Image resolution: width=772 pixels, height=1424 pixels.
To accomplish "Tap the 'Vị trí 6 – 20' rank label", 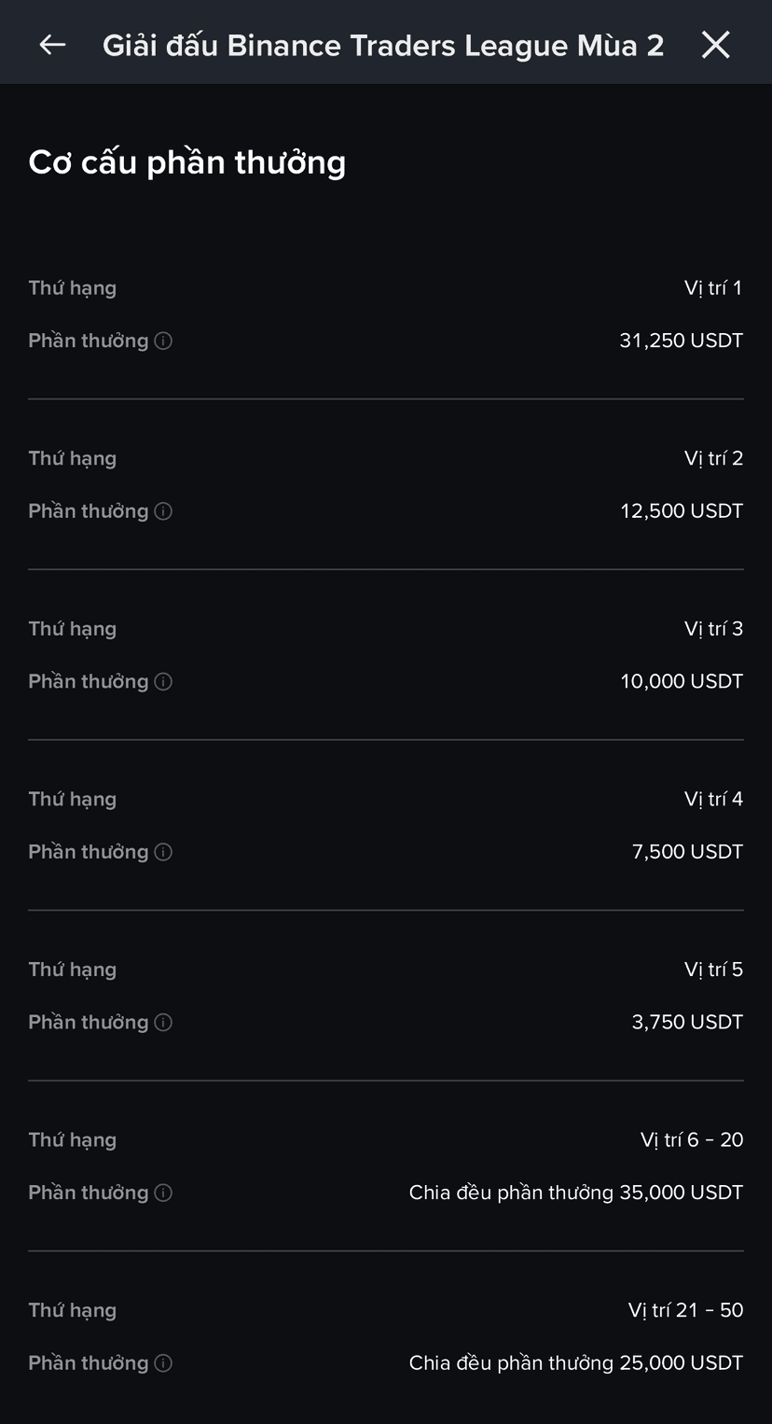I will click(692, 1140).
